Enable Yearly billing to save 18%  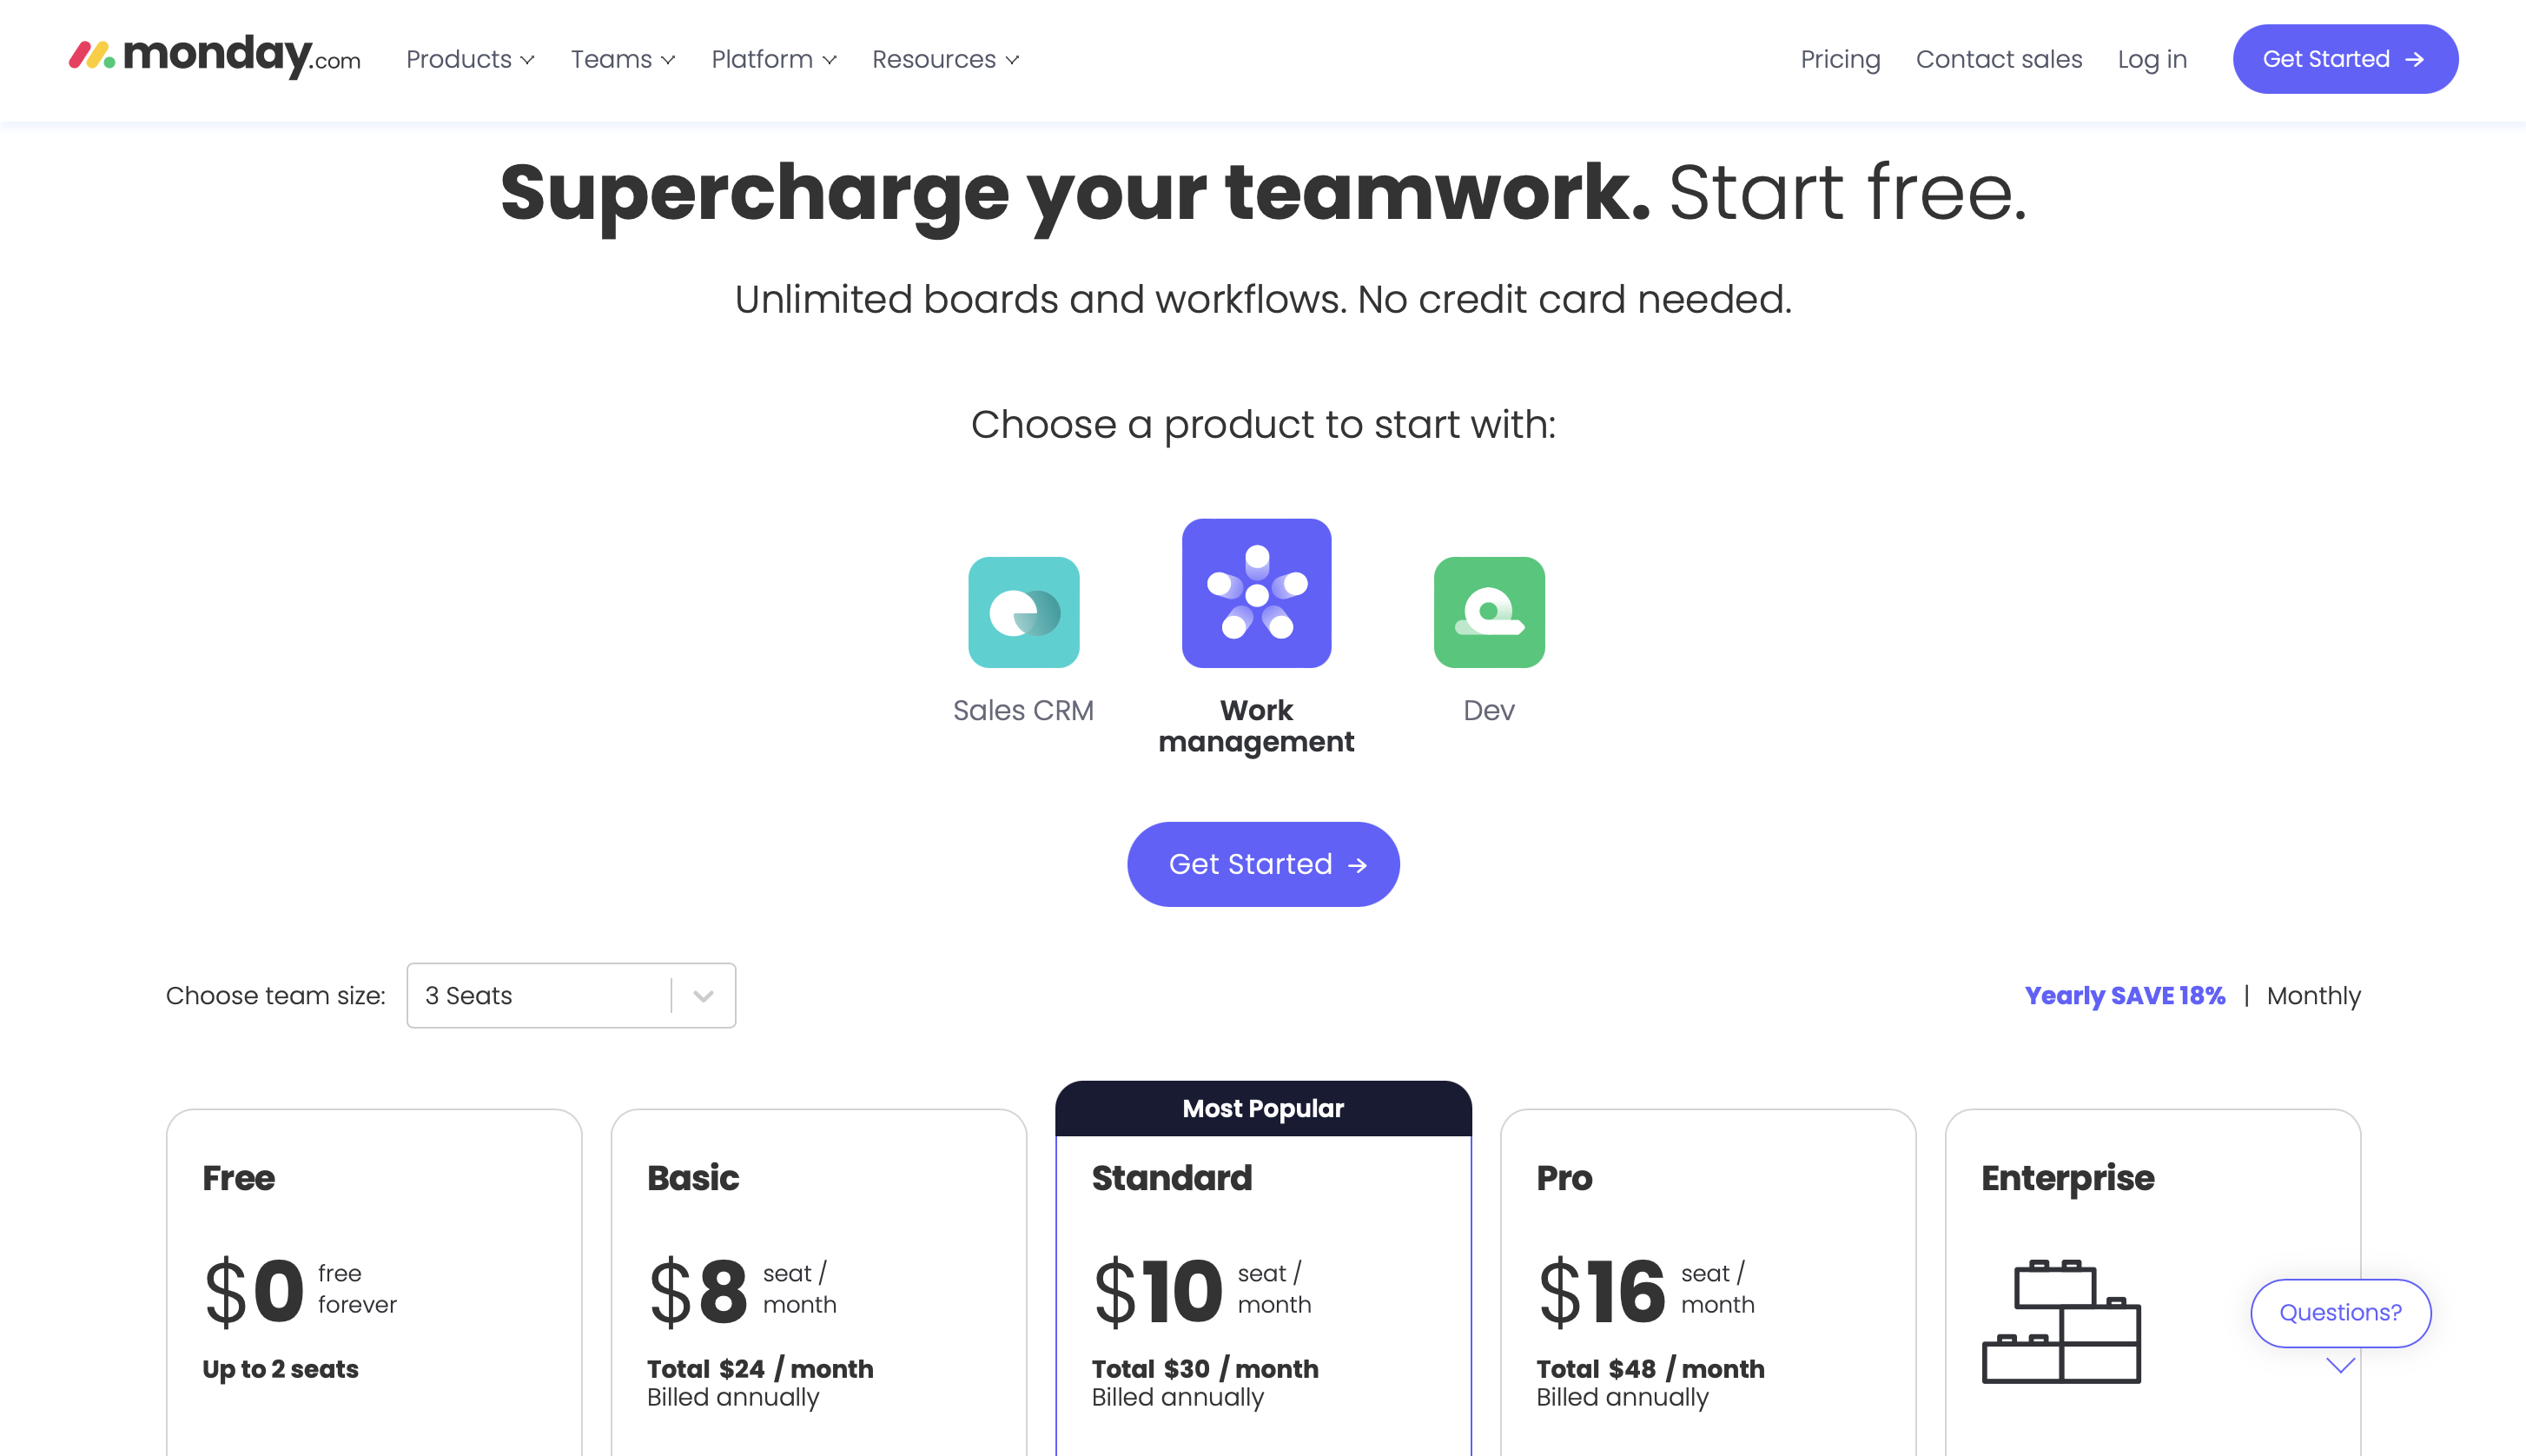pyautogui.click(x=2126, y=995)
